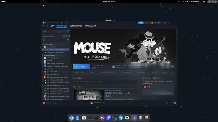Open the points shop link under the banner
This screenshot has height=122, width=218.
coord(126,73)
